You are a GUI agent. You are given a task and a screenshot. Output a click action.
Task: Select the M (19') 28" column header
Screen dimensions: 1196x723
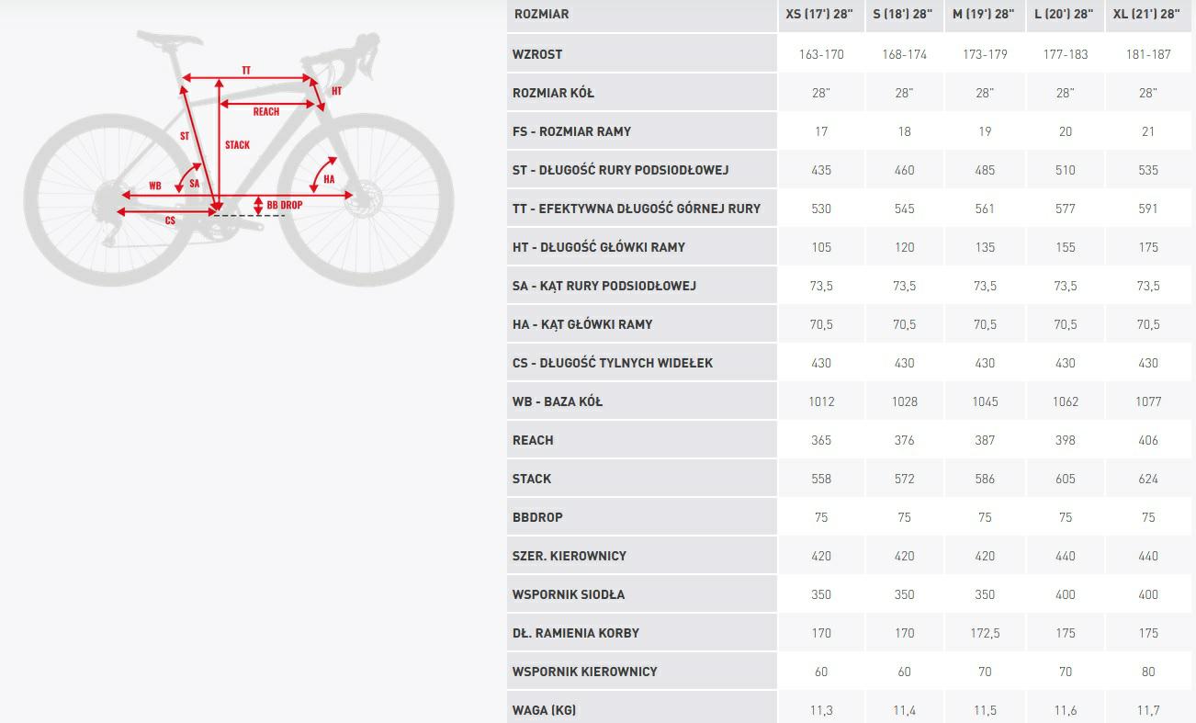(x=985, y=14)
